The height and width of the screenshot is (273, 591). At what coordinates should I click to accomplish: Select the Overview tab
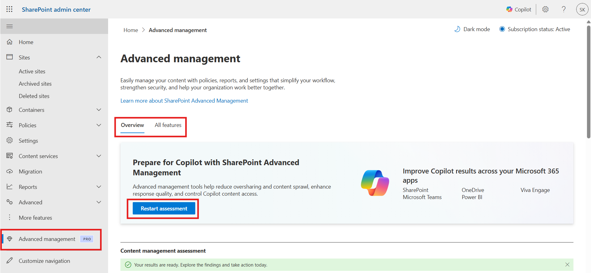(132, 125)
